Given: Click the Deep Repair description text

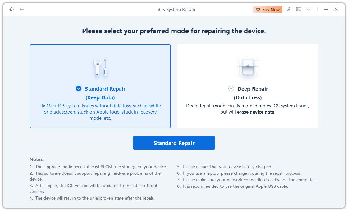Looking at the screenshot, I should (x=248, y=109).
